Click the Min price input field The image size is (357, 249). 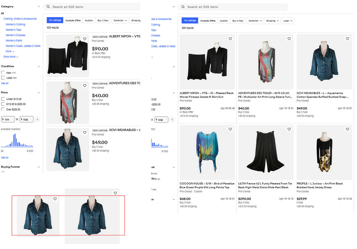tap(9, 119)
